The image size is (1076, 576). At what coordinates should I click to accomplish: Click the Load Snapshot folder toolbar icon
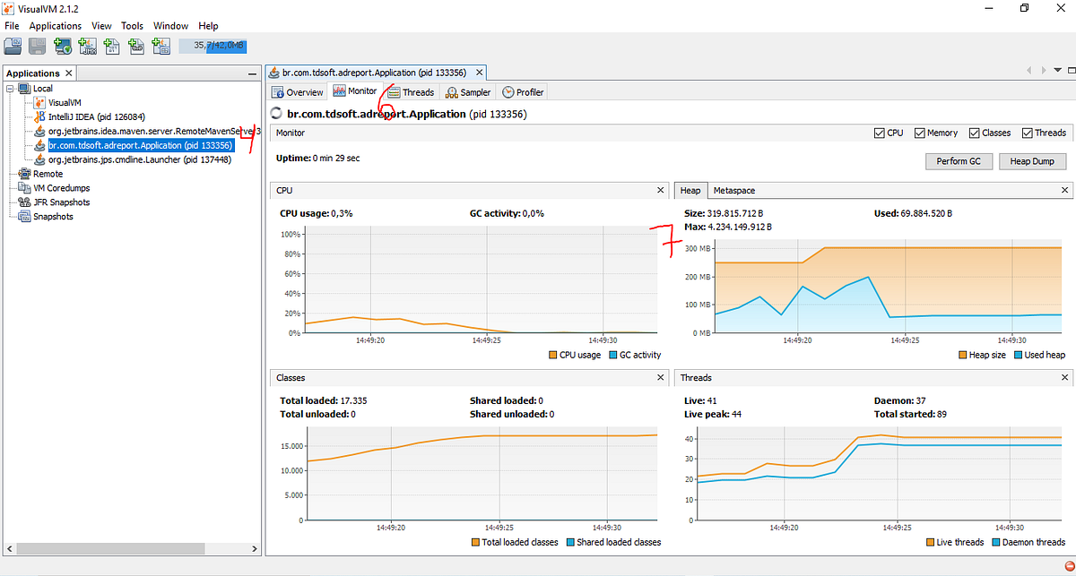coord(13,47)
